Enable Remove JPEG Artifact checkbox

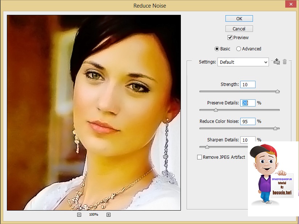pos(199,157)
